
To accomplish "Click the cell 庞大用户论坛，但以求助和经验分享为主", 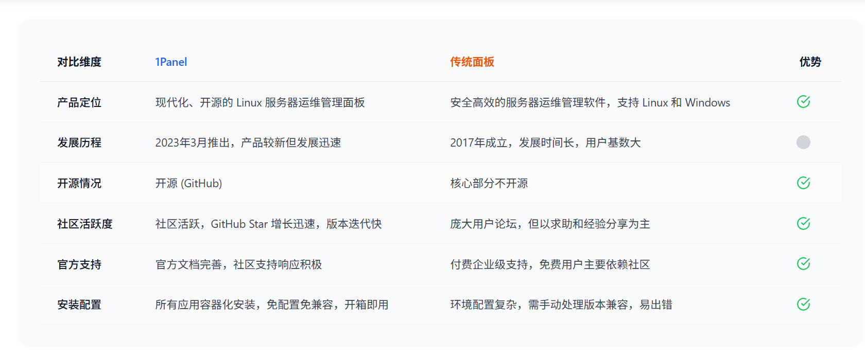I will [x=550, y=224].
